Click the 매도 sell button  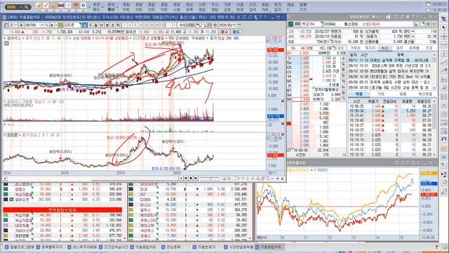coord(236,32)
